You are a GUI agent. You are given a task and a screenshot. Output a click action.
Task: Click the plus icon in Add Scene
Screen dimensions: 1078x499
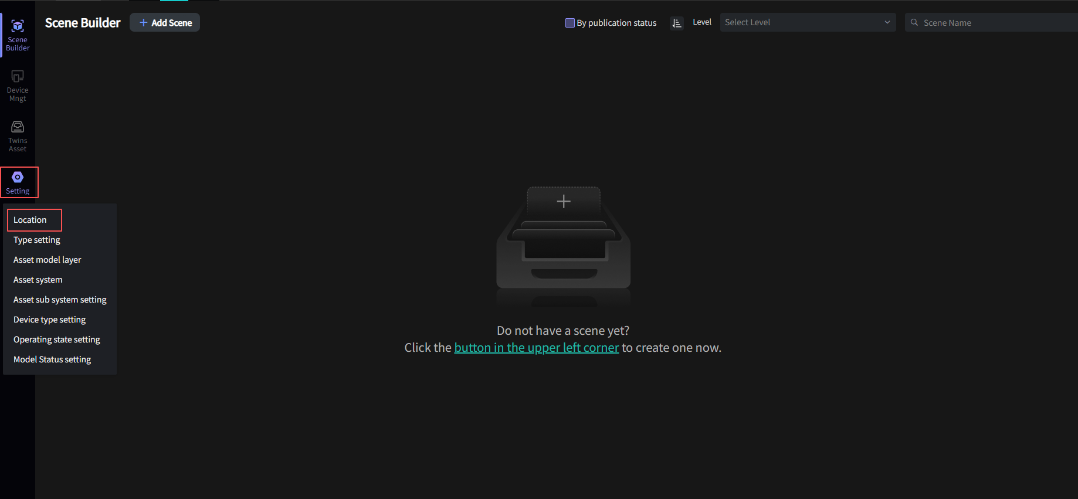(143, 23)
